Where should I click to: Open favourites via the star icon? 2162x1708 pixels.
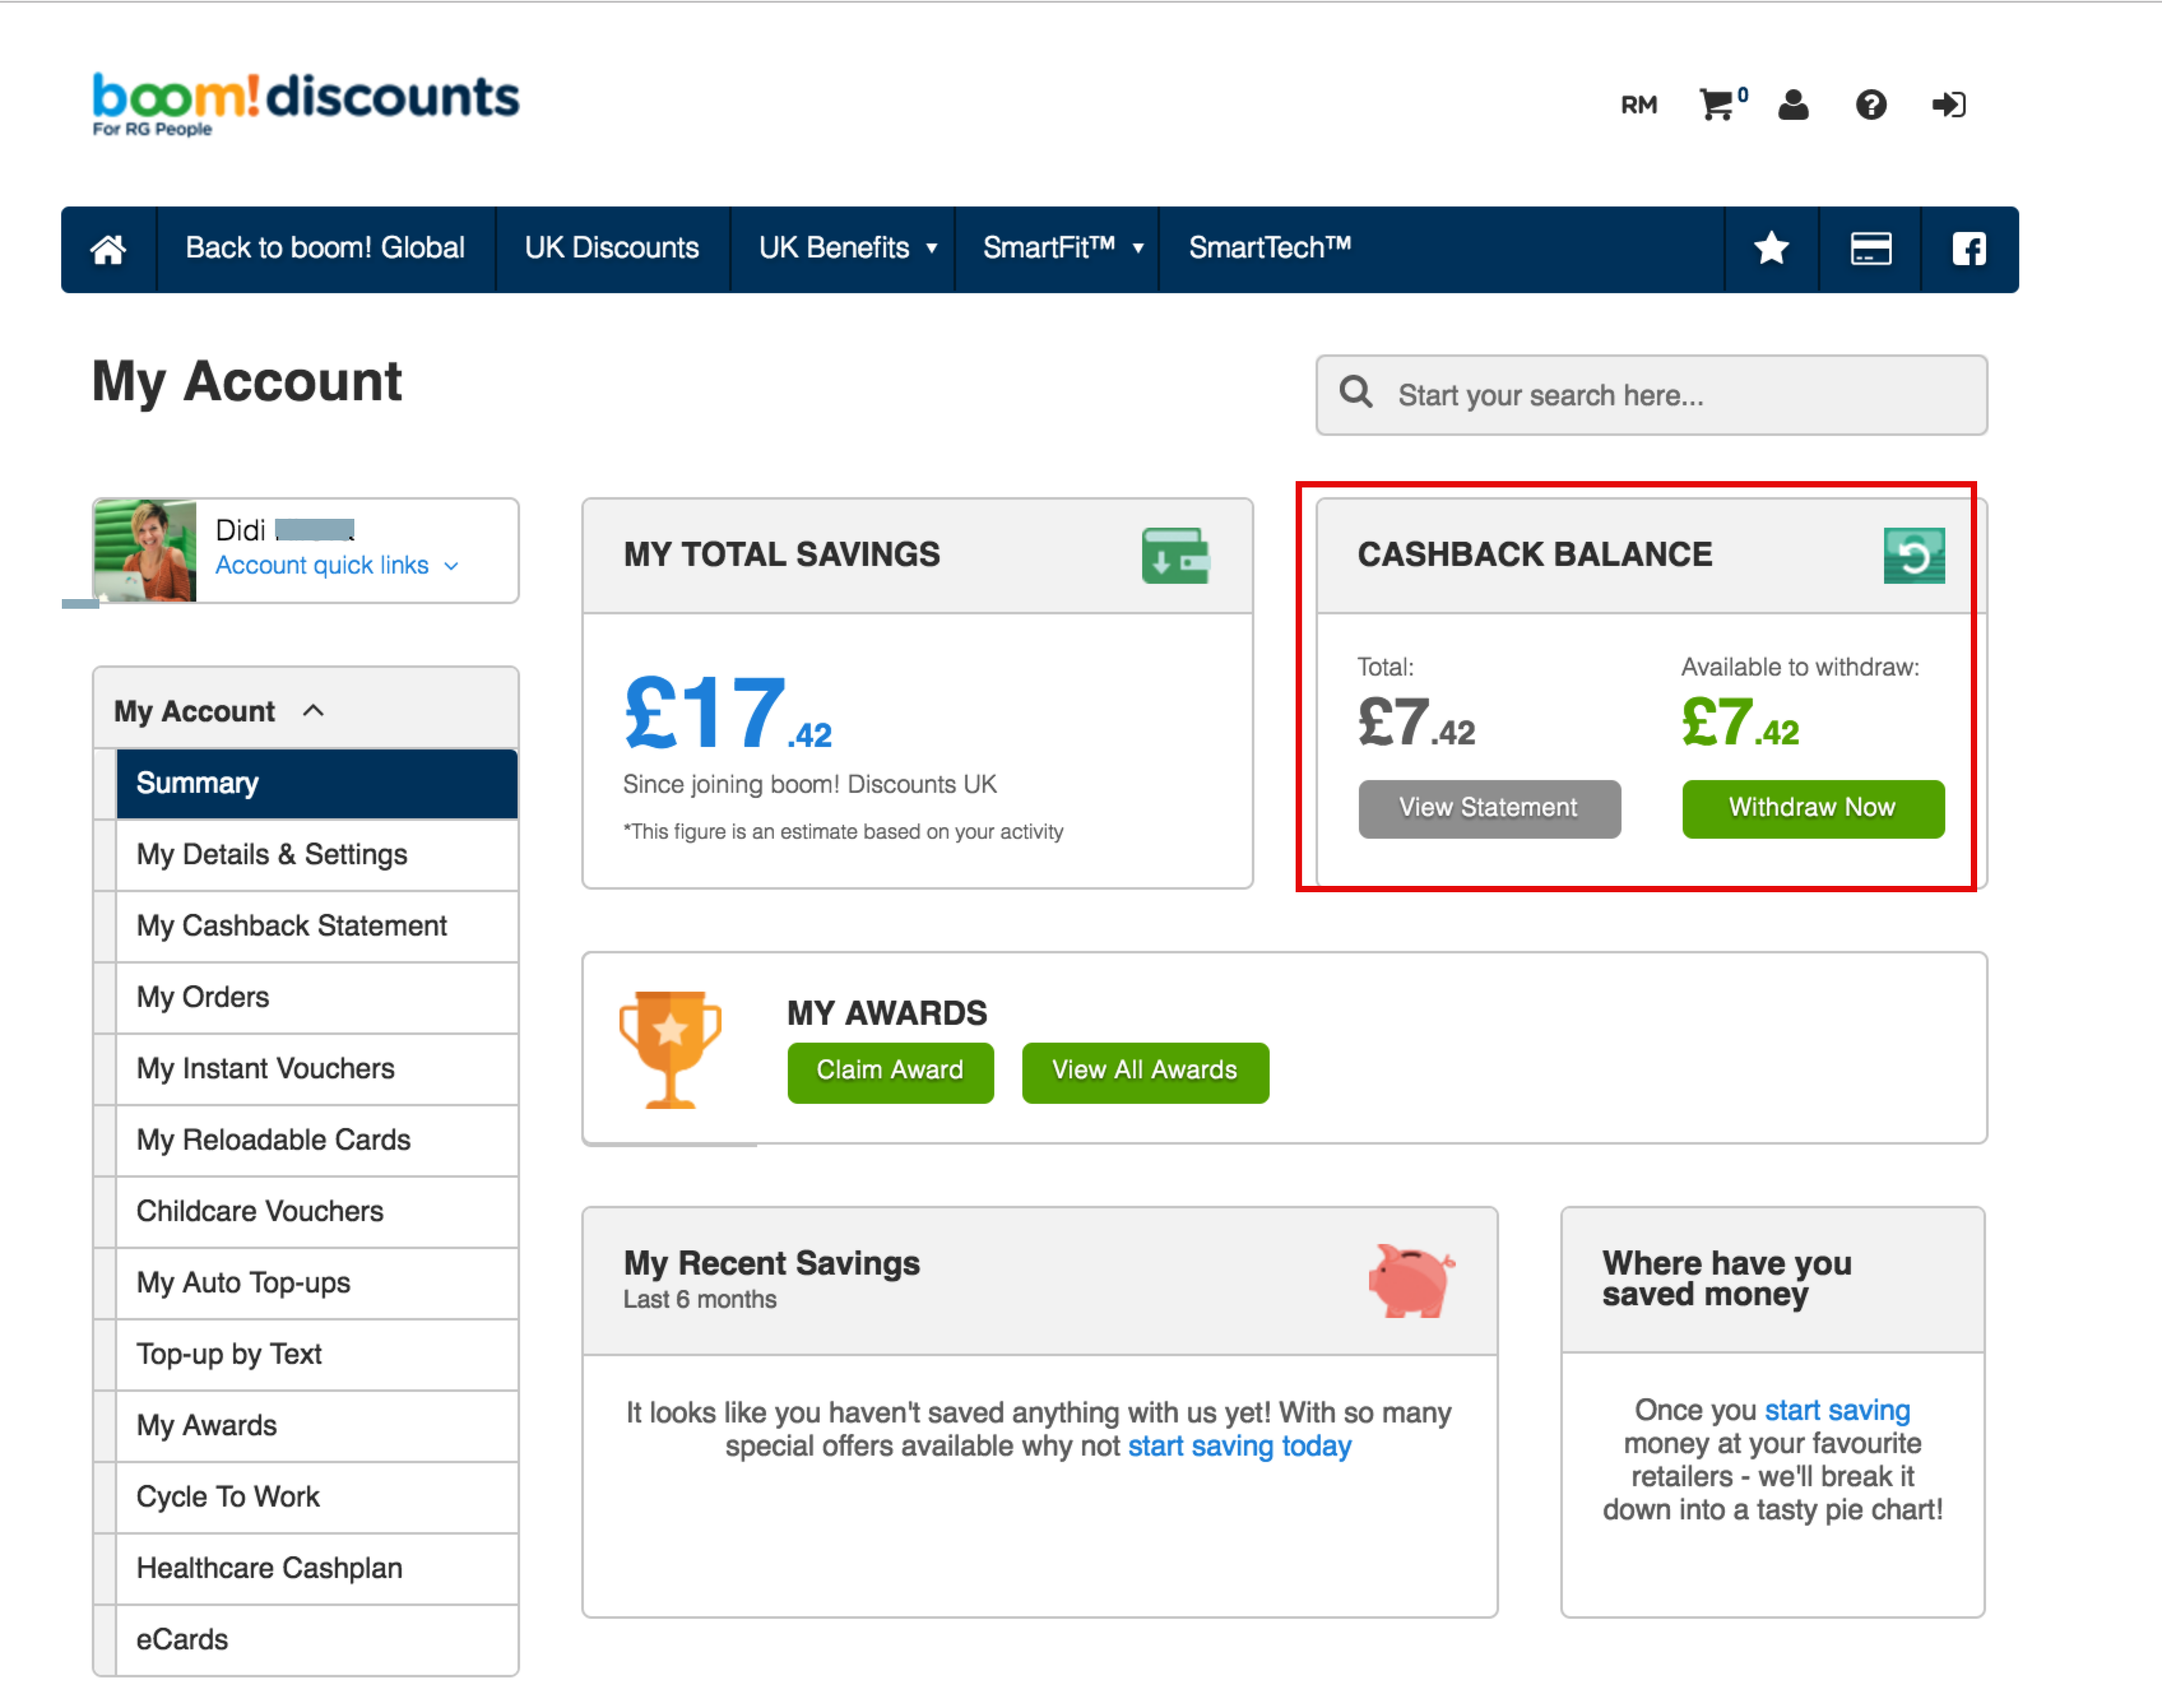(x=1771, y=249)
